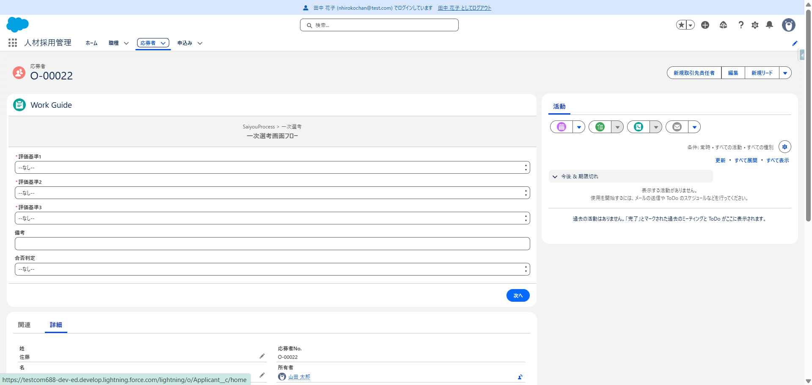Click into the 備考 text field
The width and height of the screenshot is (812, 385).
click(272, 244)
